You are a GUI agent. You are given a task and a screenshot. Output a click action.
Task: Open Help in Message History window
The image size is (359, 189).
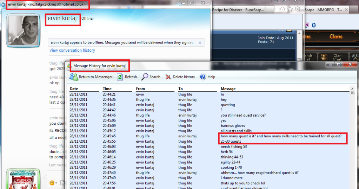coord(207,77)
